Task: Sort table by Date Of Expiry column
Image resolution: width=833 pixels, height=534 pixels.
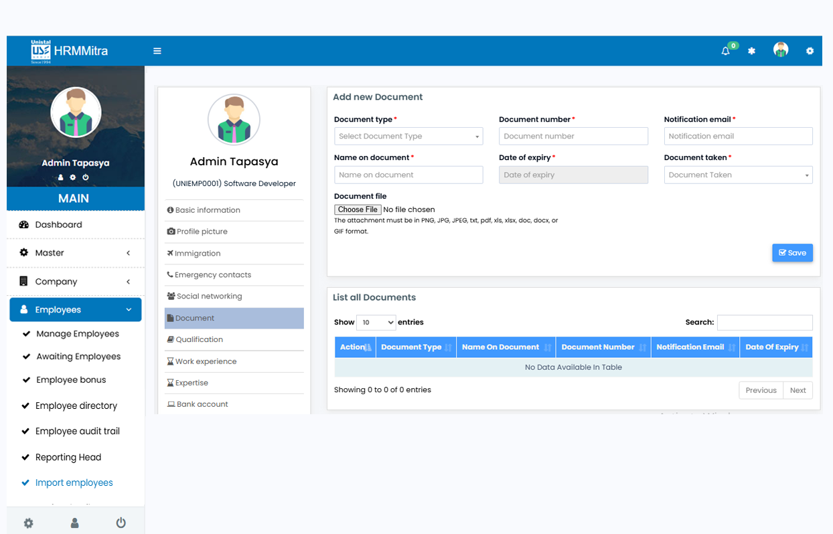Action: click(775, 347)
